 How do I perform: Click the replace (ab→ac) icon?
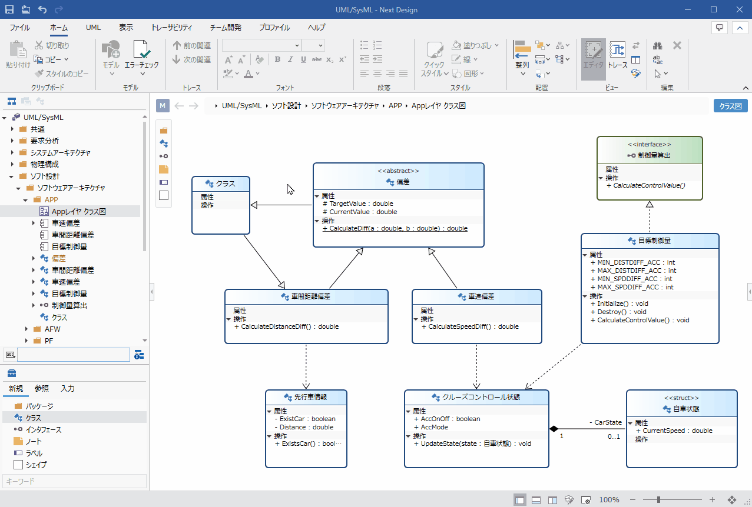[658, 59]
